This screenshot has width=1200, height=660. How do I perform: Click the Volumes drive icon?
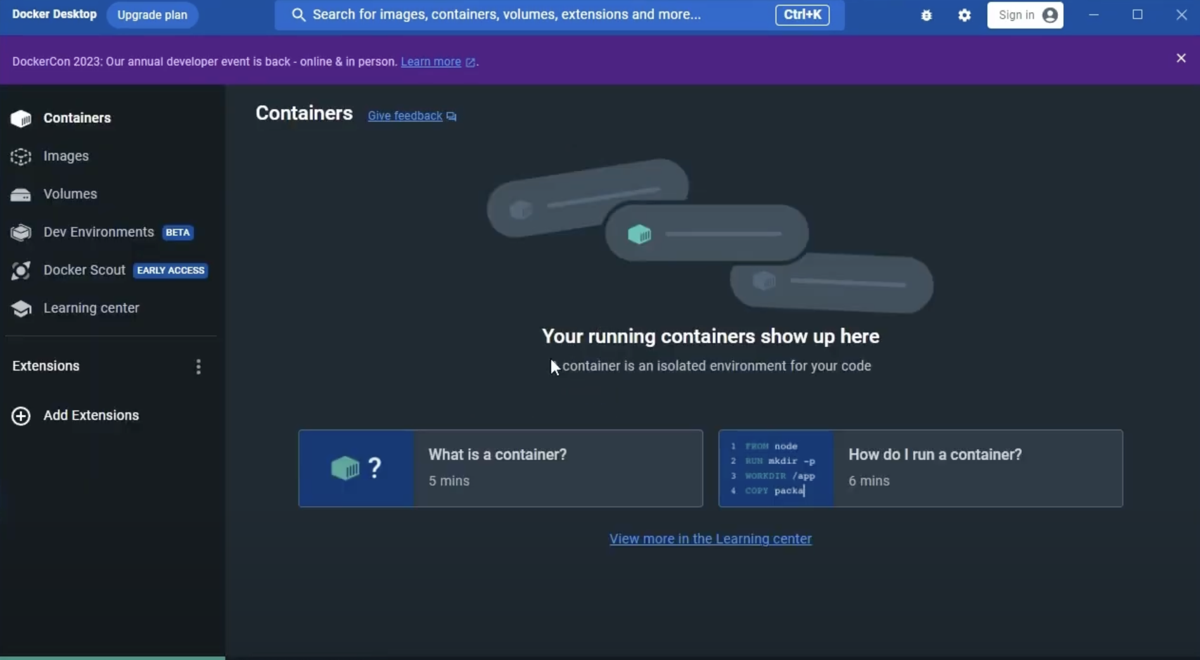click(x=21, y=194)
